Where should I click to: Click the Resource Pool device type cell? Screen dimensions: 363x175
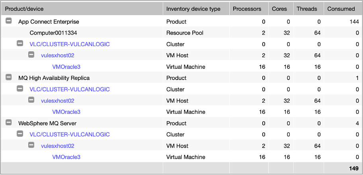(185, 33)
